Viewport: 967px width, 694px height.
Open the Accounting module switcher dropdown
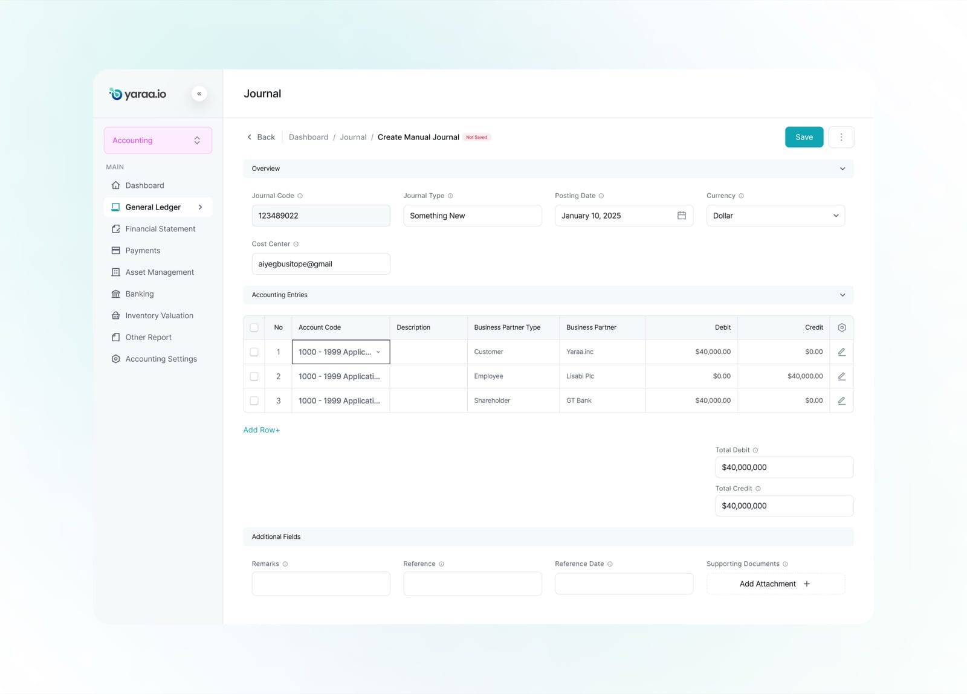[158, 140]
